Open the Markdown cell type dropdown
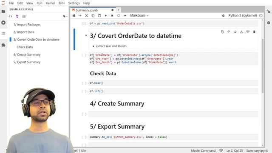The image size is (272, 153). [139, 16]
